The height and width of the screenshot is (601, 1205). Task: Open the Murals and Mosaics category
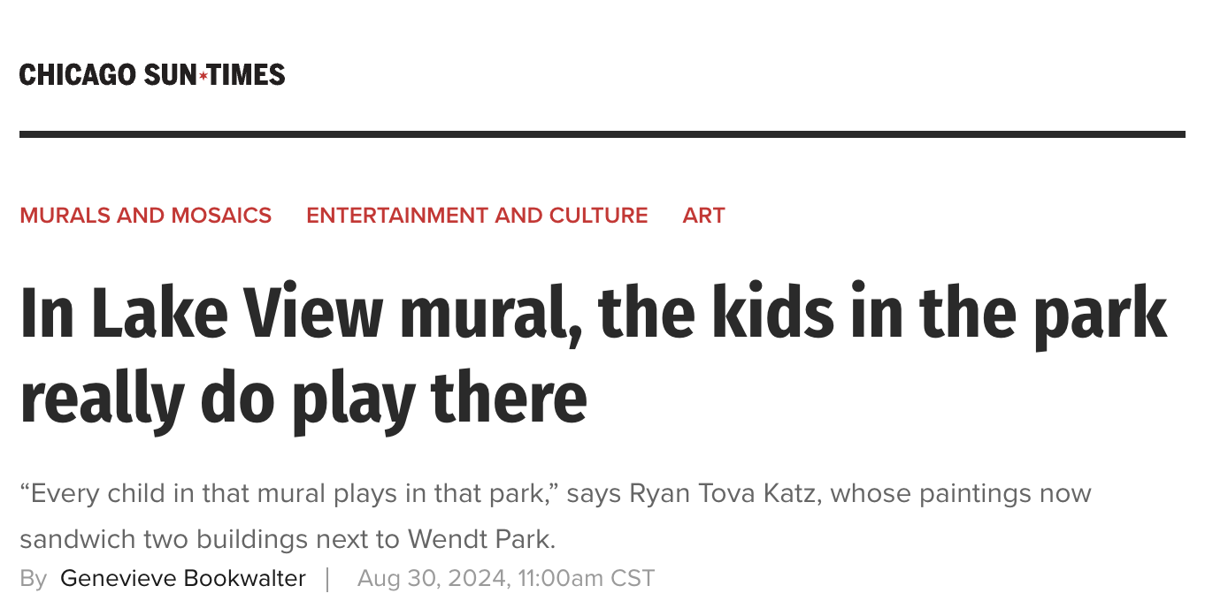click(146, 216)
